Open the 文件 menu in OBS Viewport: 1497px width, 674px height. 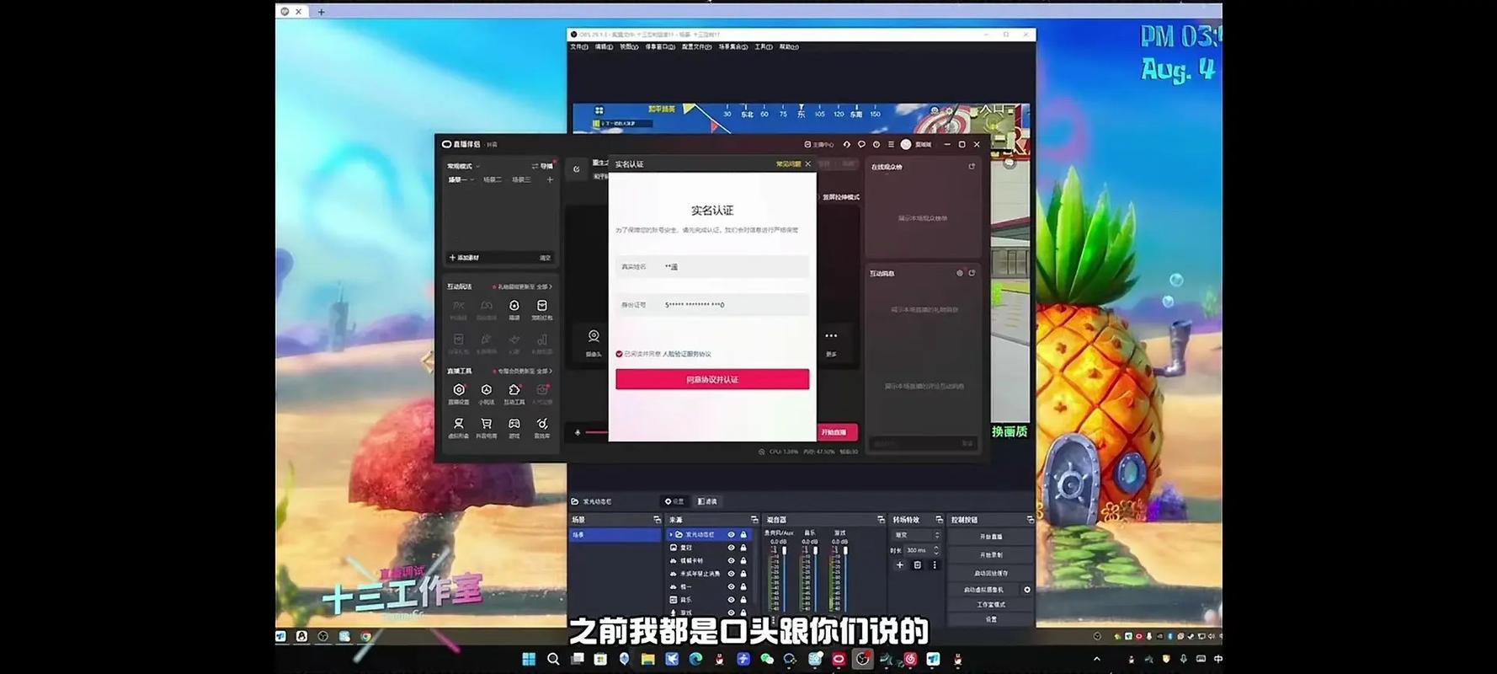(579, 47)
